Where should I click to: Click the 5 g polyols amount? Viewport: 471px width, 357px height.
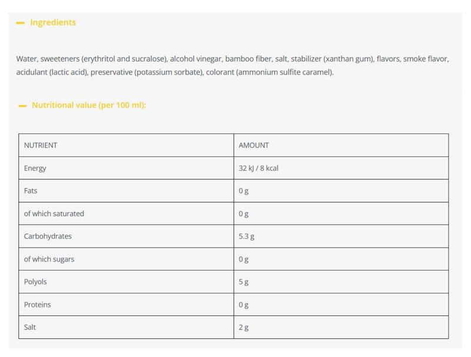click(x=244, y=282)
